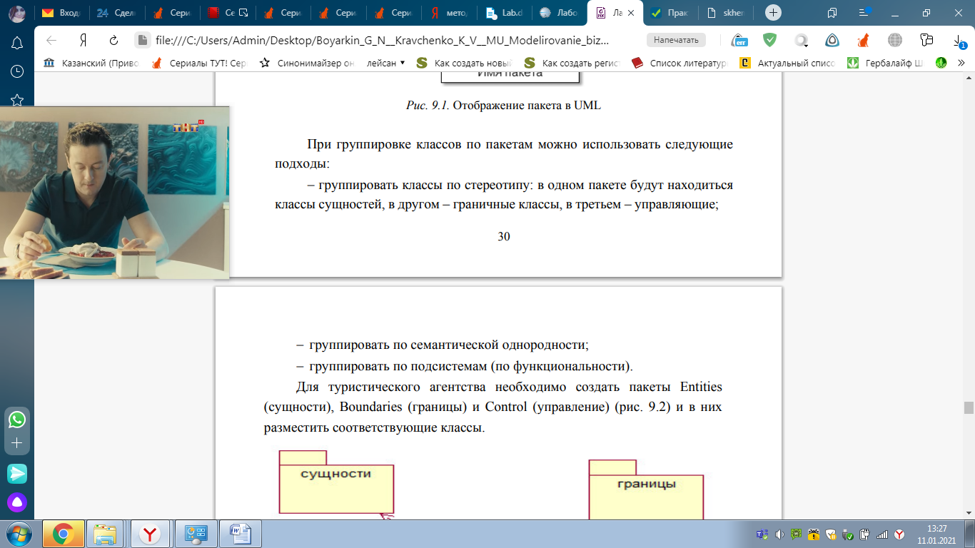This screenshot has width=975, height=548.
Task: Open Синонимайзер bookmark
Action: point(307,63)
